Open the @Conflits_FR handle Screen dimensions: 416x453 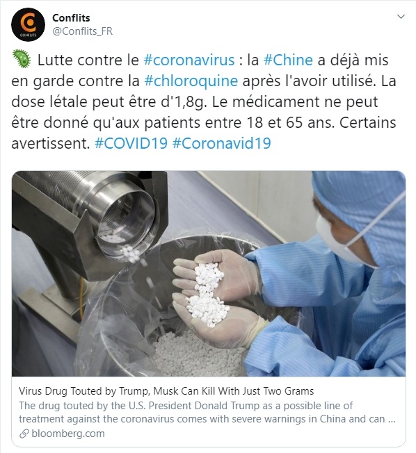tap(83, 31)
